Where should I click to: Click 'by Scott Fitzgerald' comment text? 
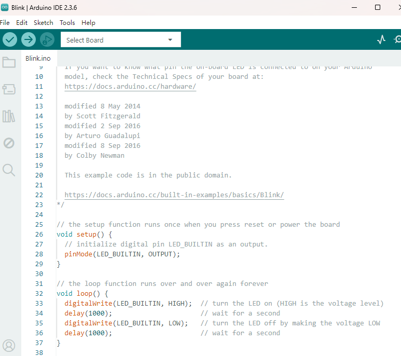(102, 116)
